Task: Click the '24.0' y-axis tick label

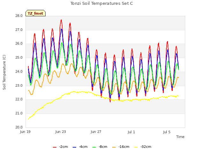Action: [19, 71]
